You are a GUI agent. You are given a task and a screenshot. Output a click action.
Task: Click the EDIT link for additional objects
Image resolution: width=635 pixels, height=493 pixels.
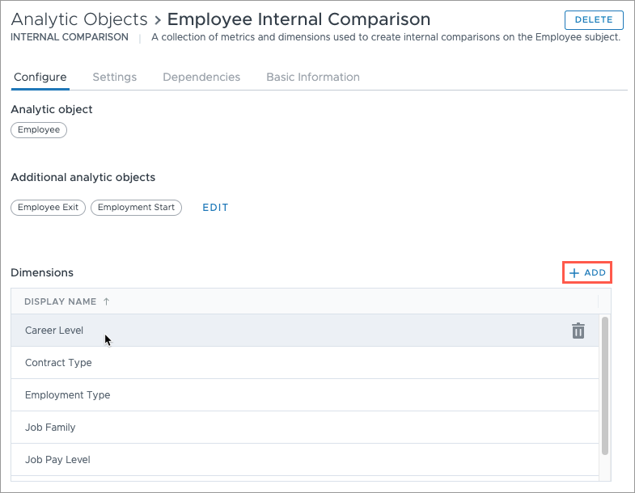click(x=215, y=208)
